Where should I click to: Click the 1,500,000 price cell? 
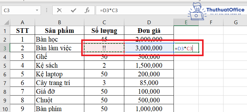click(149, 65)
